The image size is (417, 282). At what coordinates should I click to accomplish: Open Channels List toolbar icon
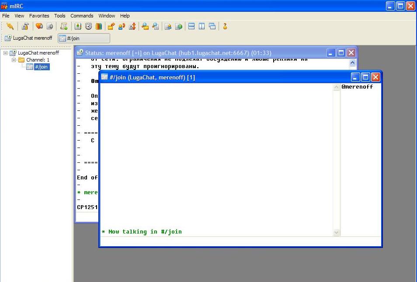pyautogui.click(x=50, y=26)
